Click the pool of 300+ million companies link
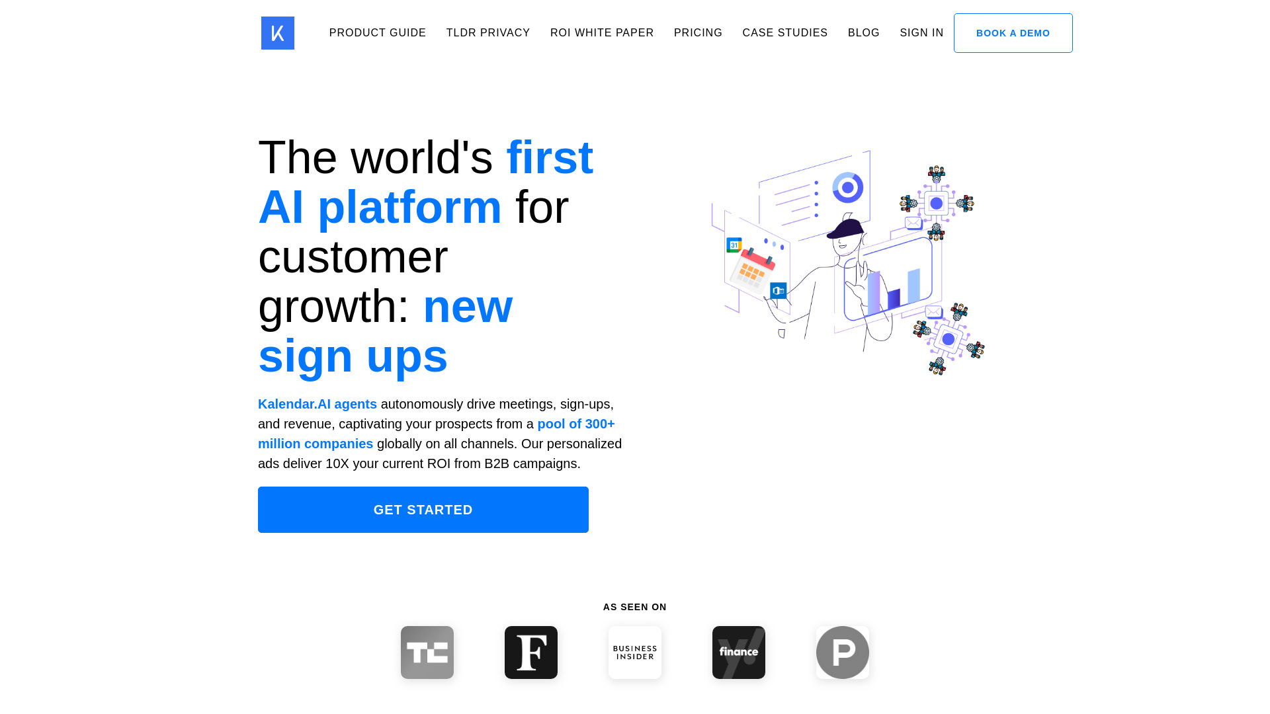 (x=436, y=433)
